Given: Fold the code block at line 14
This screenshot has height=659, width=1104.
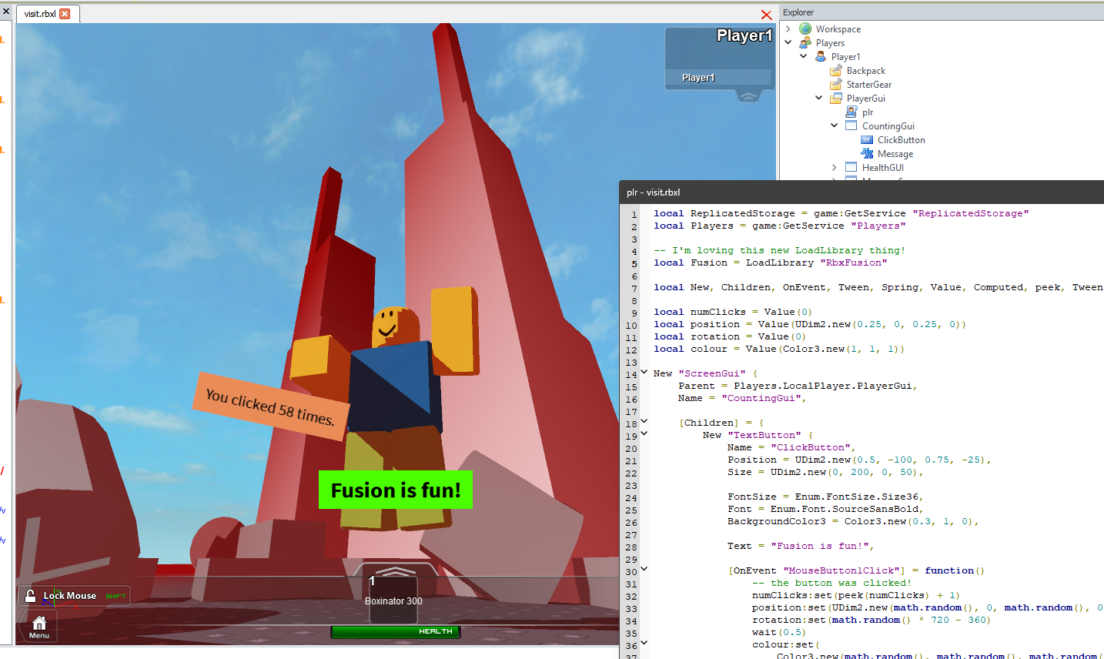Looking at the screenshot, I should pos(644,373).
